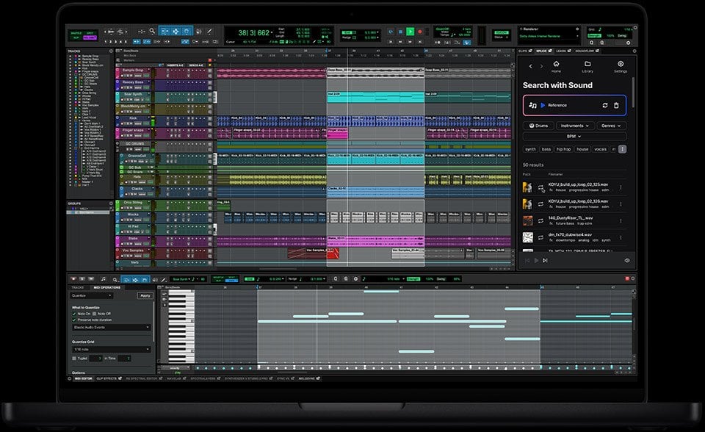Viewport: 705px width, 432px height.
Task: Switch to the Clips tab
Action: [524, 51]
